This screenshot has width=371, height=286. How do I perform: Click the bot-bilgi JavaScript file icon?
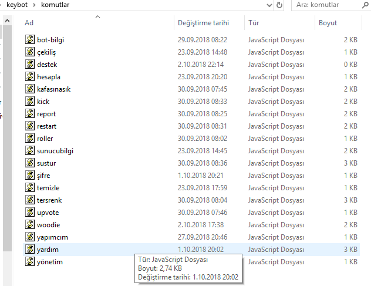pos(30,39)
